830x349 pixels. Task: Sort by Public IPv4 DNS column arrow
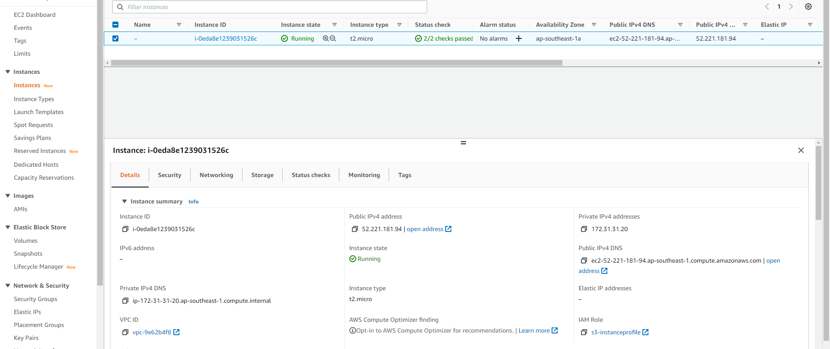click(680, 25)
